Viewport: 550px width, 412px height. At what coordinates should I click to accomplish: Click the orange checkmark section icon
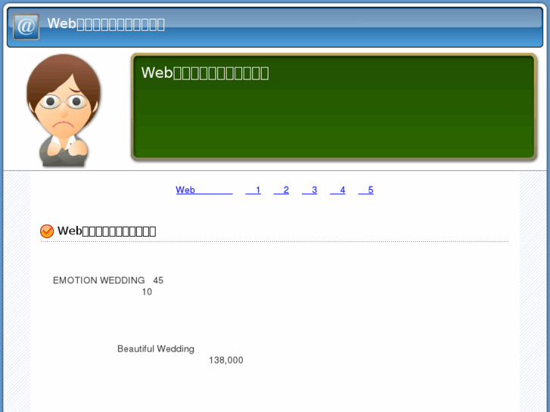47,231
